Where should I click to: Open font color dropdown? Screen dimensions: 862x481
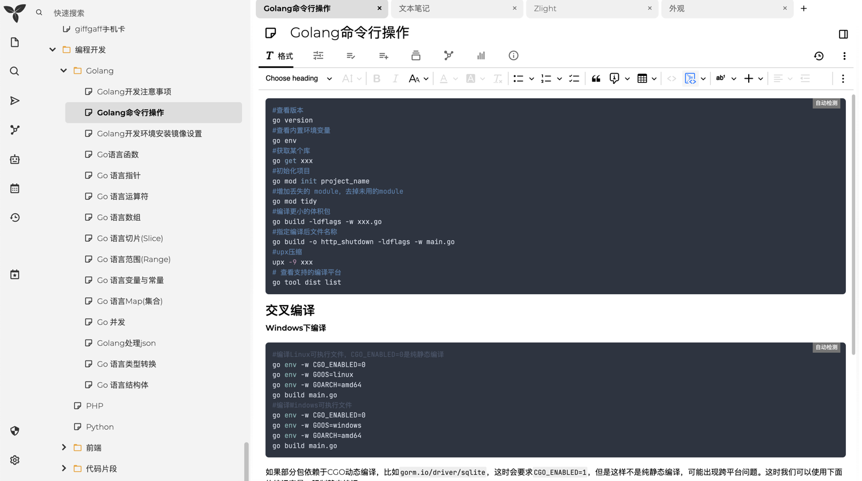click(448, 79)
